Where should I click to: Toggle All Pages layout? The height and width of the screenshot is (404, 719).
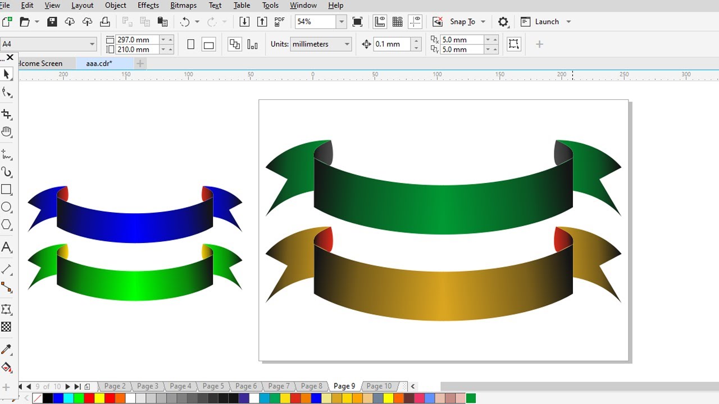235,44
